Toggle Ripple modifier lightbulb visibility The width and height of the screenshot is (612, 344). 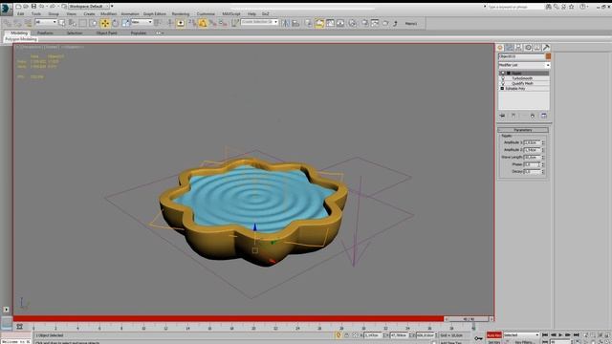click(503, 73)
